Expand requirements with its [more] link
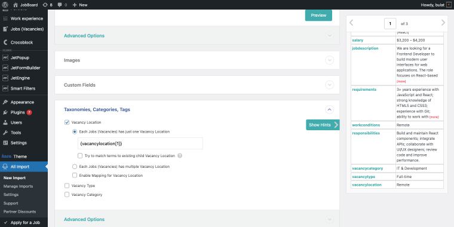The image size is (454, 227). 434,117
